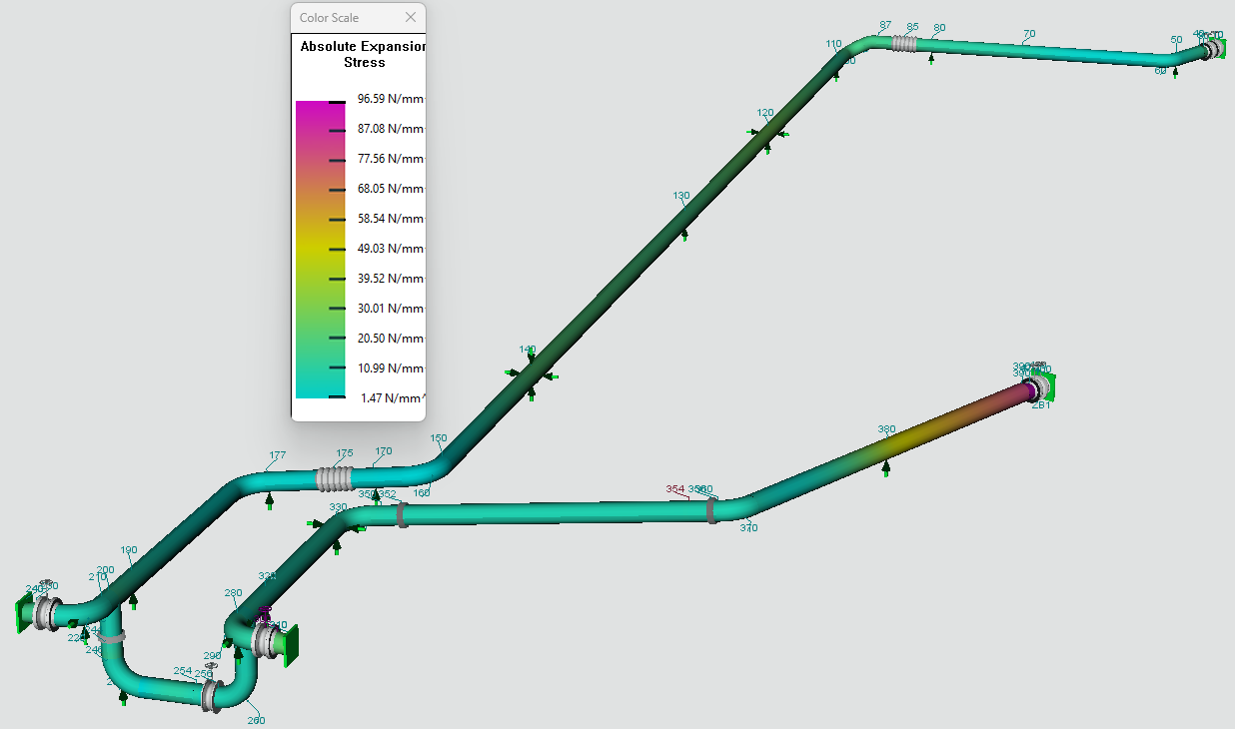Viewport: 1235px width, 729px height.
Task: Select the 39.52 N/mm legend value
Action: 391,279
